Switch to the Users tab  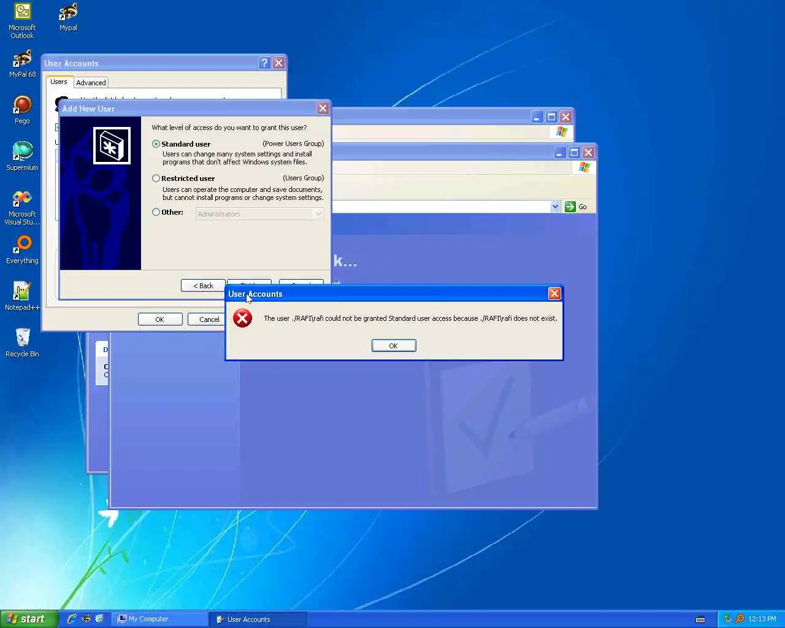click(59, 82)
